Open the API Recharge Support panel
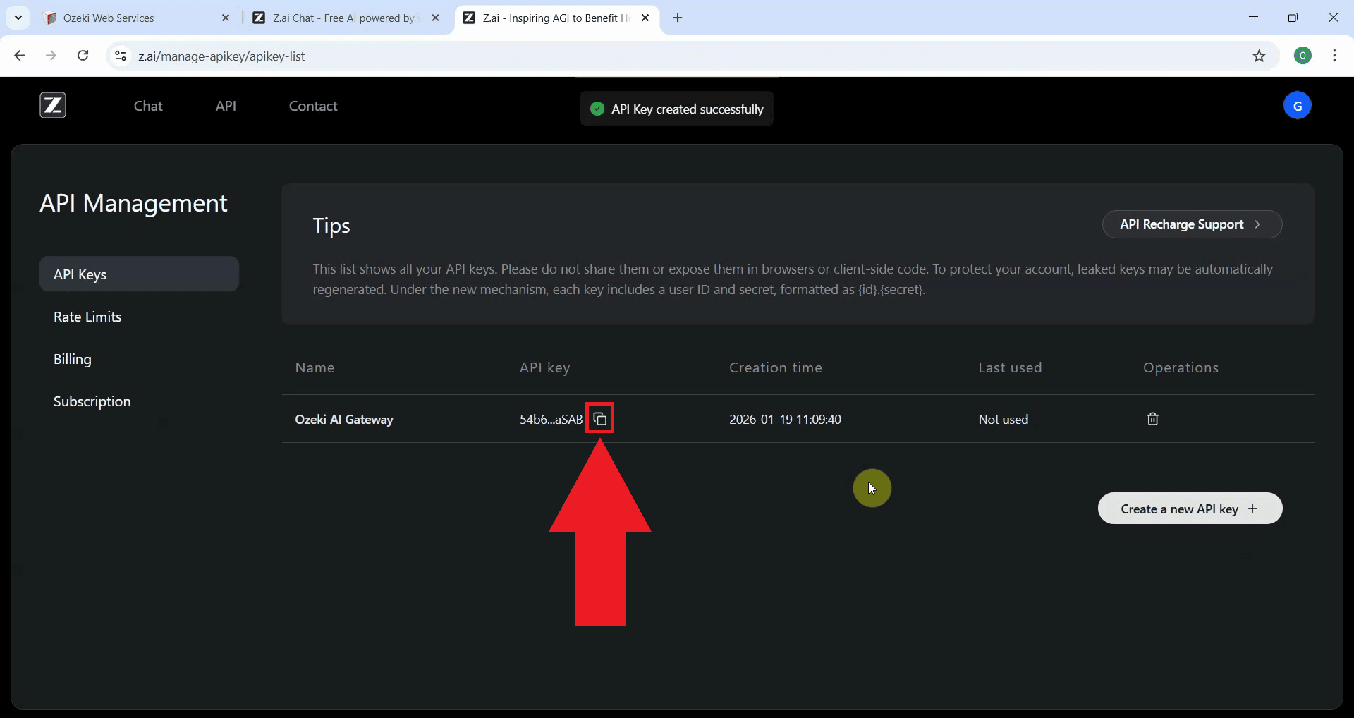 coord(1192,224)
